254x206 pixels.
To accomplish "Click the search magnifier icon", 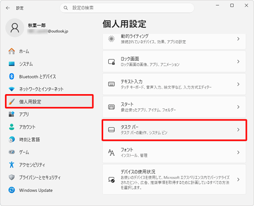I will (x=66, y=8).
